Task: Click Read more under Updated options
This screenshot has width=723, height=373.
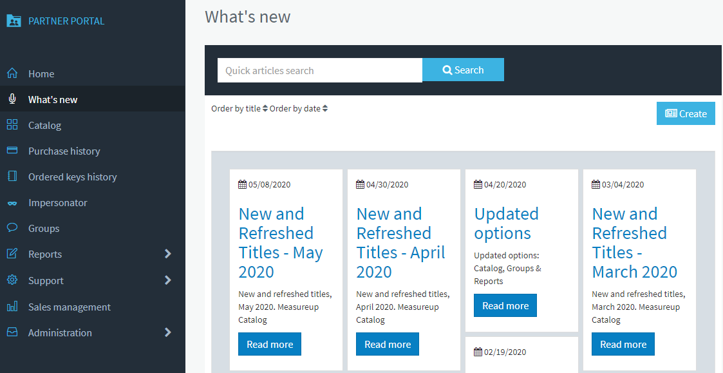Action: pyautogui.click(x=505, y=305)
